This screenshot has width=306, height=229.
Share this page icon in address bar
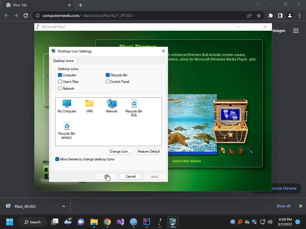(249, 16)
